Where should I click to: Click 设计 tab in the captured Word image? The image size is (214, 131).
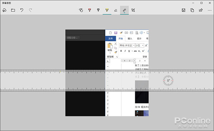click(x=139, y=39)
